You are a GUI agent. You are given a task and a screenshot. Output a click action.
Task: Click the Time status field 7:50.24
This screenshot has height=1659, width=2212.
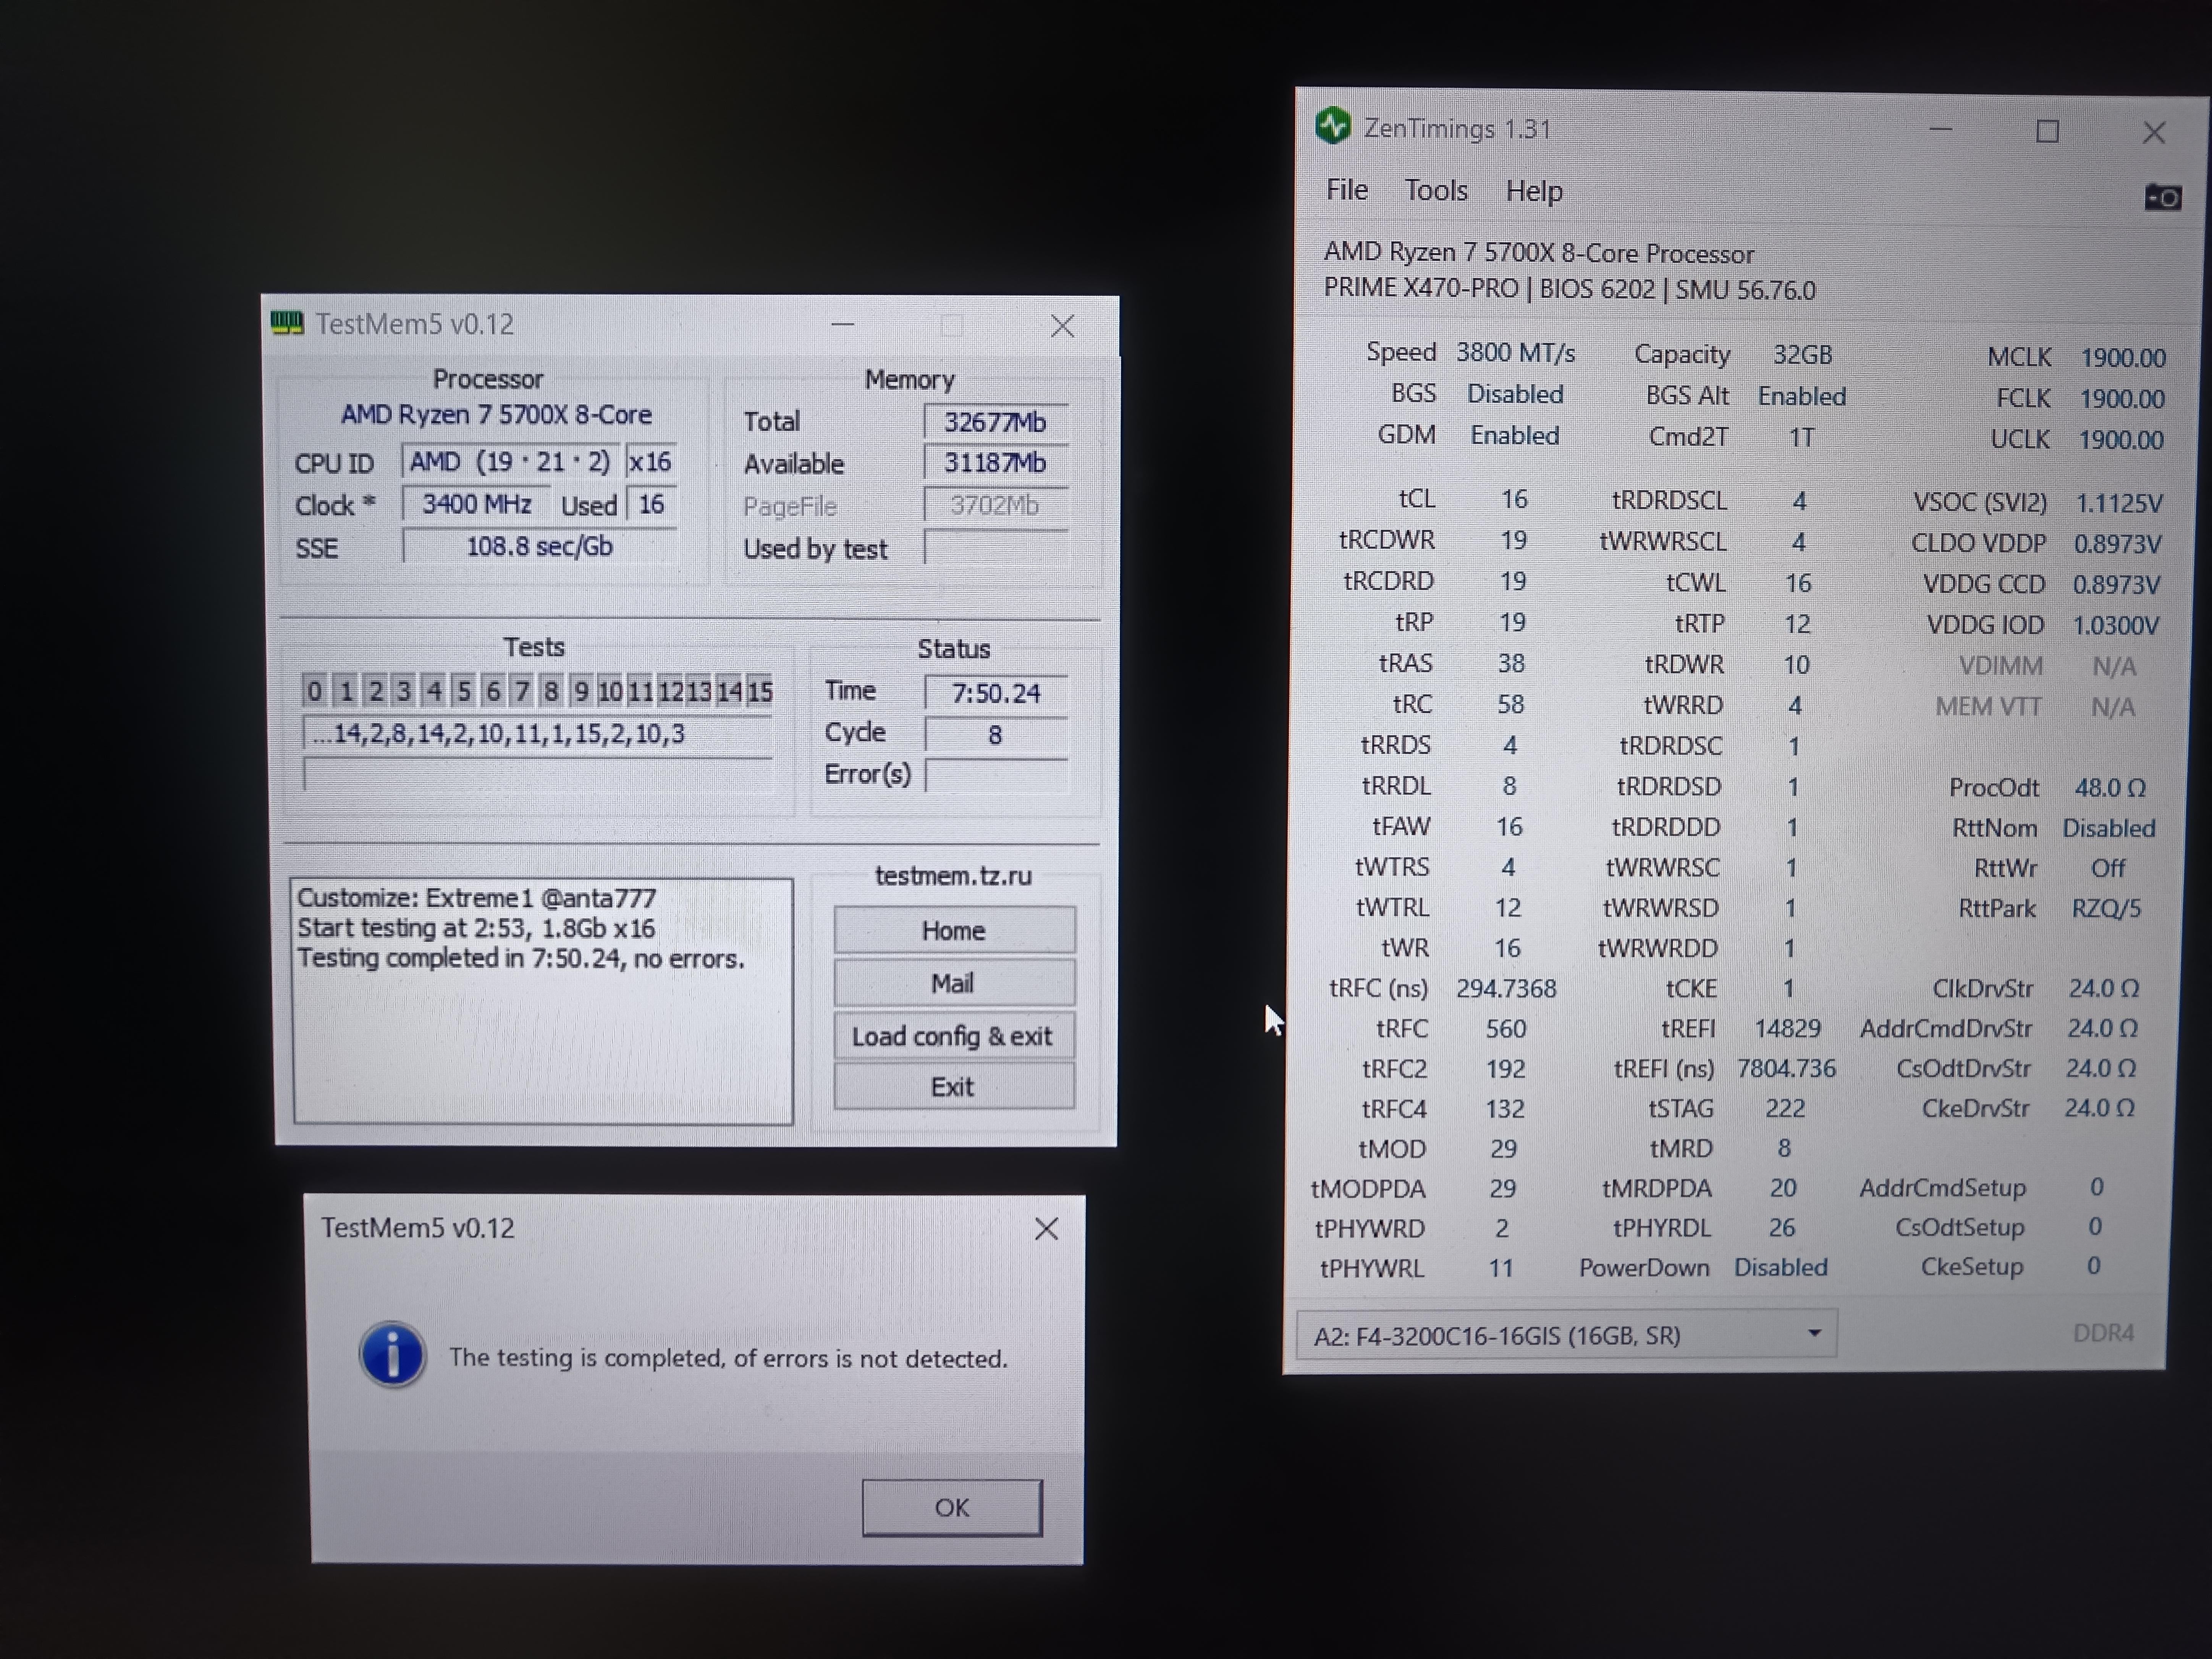point(996,693)
